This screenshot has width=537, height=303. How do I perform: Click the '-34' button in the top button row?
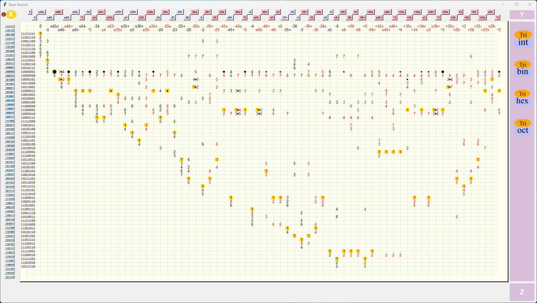tap(88, 12)
